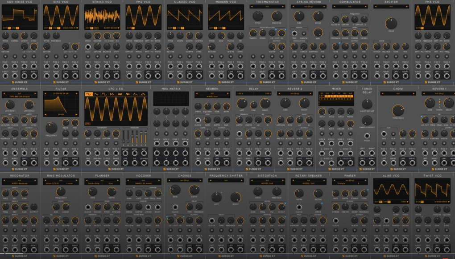The width and height of the screenshot is (455, 259).
Task: Click left arrow beside 24 dB in Filter
Action: [45, 115]
